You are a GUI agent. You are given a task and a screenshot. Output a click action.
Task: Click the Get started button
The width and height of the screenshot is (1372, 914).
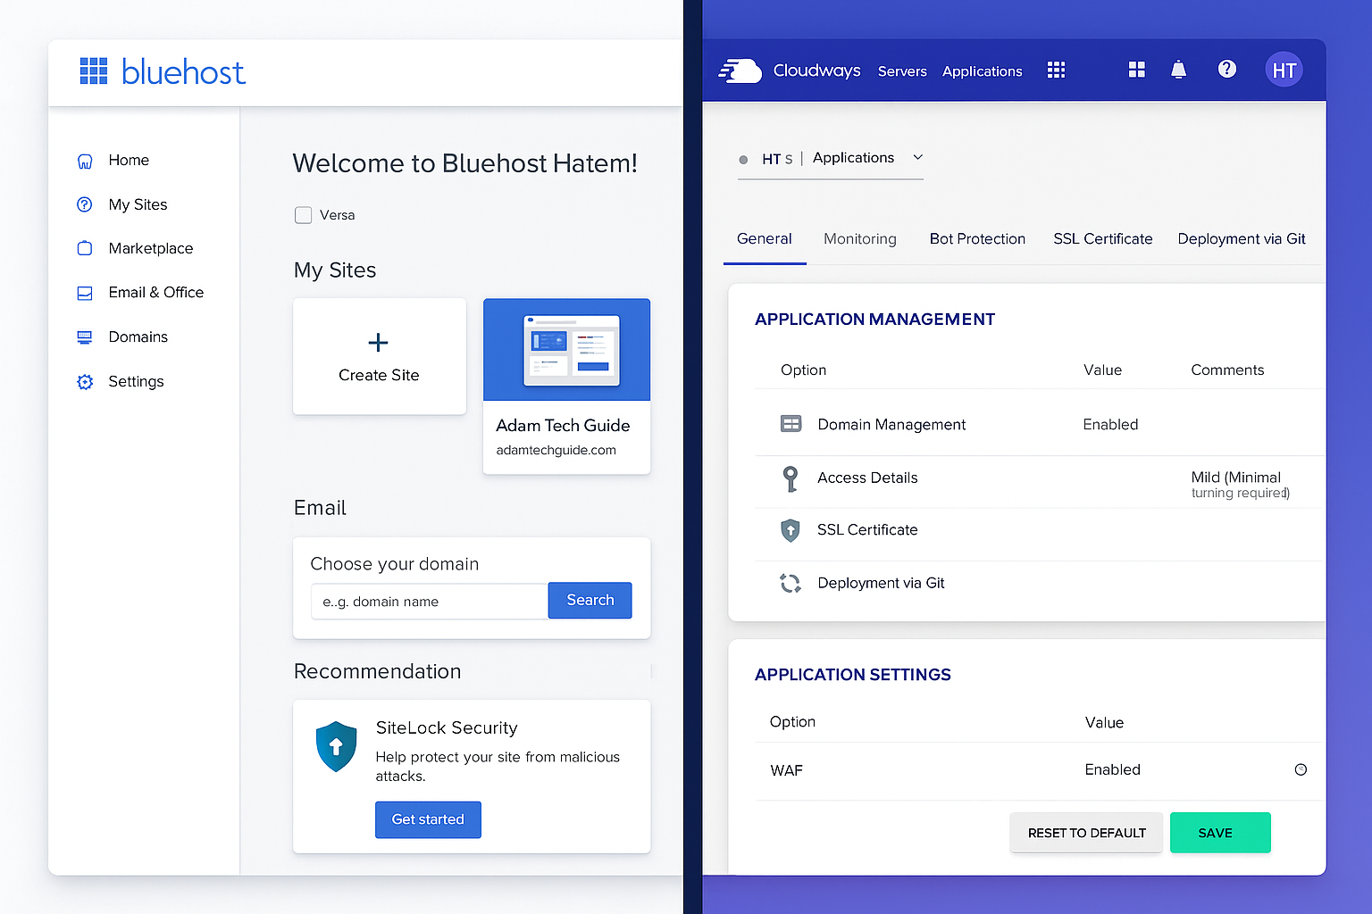428,819
